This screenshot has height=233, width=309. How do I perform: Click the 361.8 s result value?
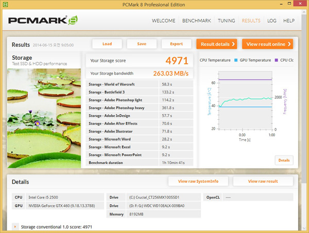click(x=168, y=108)
